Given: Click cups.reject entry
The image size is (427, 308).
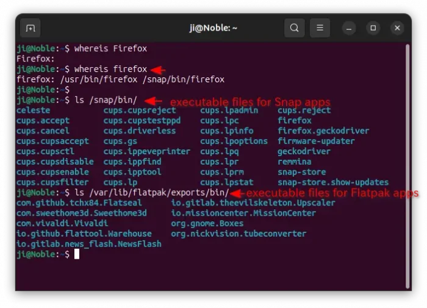Looking at the screenshot, I should pos(304,110).
